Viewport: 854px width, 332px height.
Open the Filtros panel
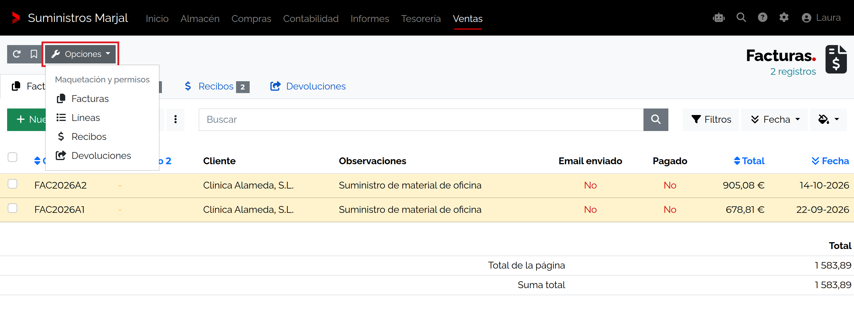pyautogui.click(x=711, y=119)
